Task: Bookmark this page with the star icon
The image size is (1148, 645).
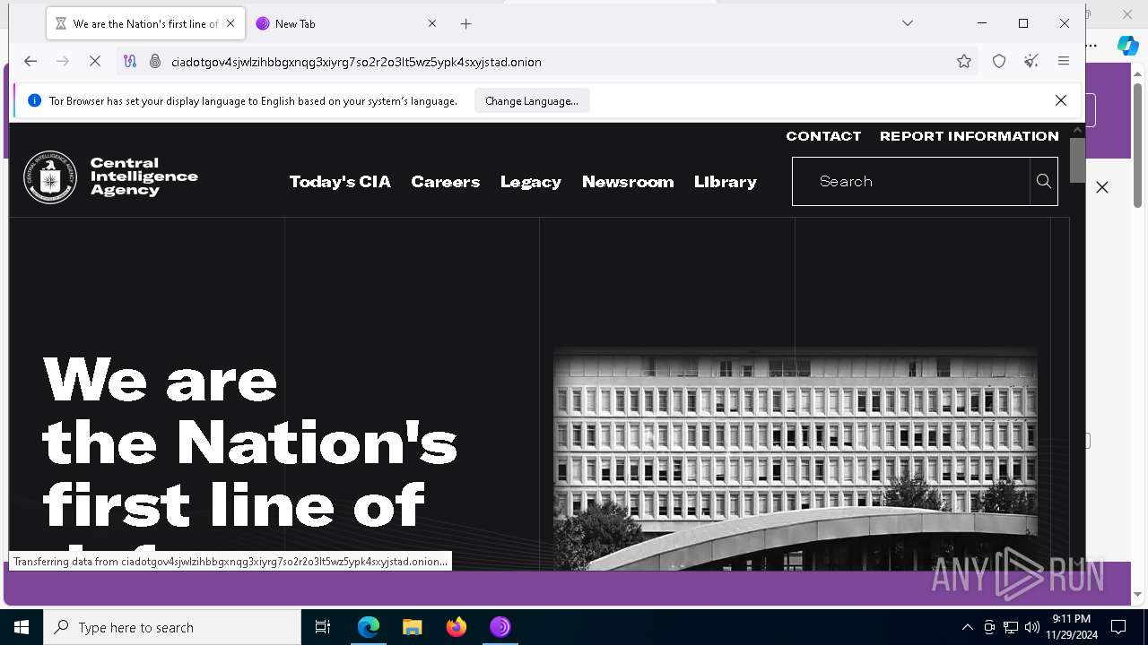Action: point(964,61)
